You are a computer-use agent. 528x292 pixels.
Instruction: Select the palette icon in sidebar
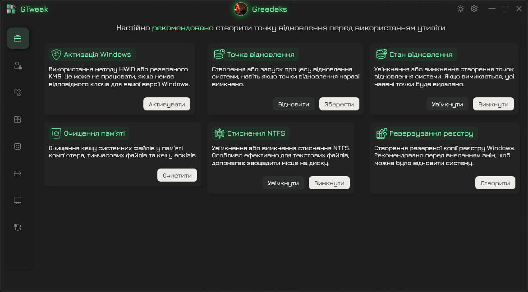point(18,92)
